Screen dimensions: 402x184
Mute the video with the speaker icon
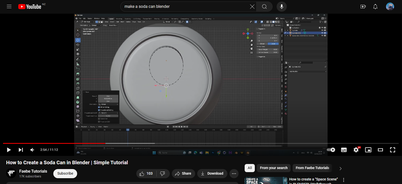tap(32, 150)
